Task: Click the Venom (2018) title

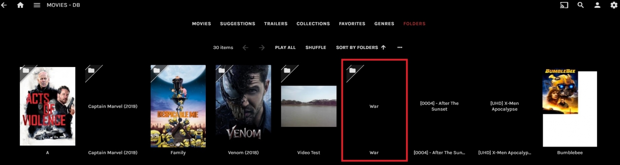Action: (243, 153)
